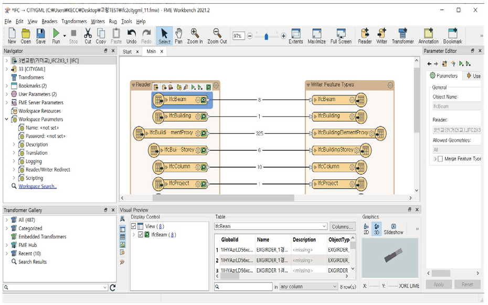
Task: Open the File menu
Action: [8, 21]
